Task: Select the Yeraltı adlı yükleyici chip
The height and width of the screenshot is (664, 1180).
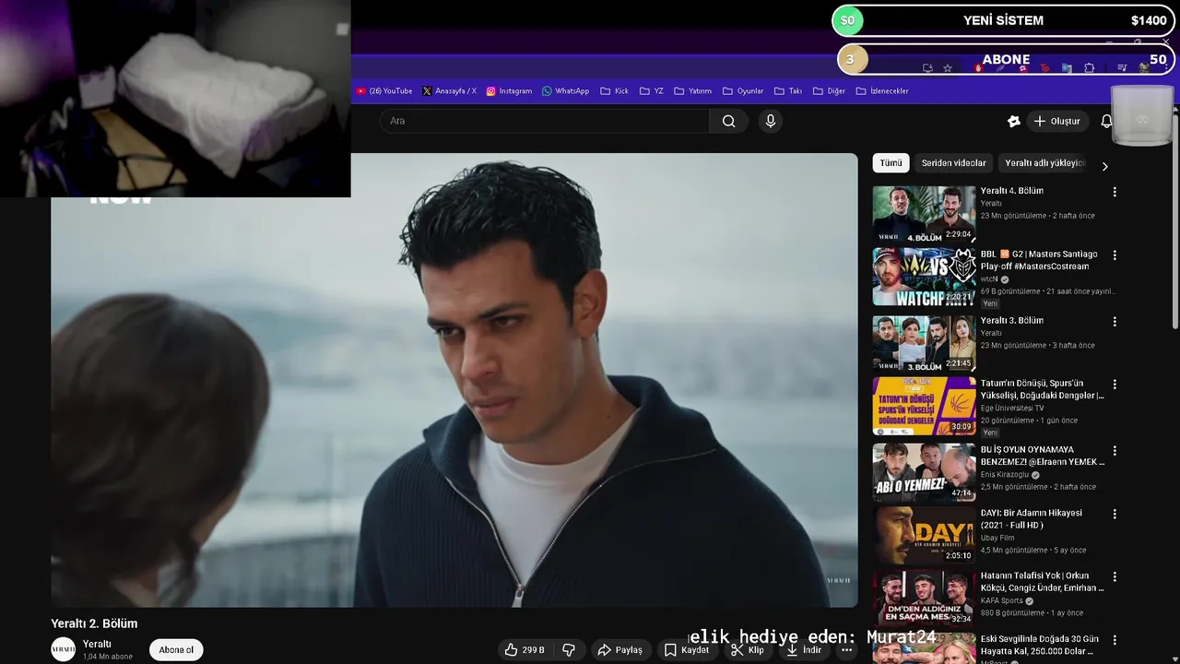Action: pyautogui.click(x=1044, y=163)
